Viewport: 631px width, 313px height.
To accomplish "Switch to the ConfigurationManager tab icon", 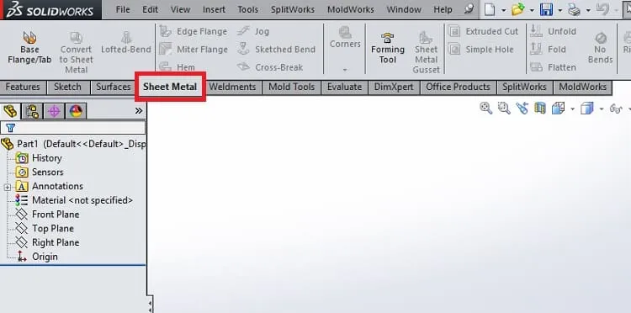I will (54, 111).
